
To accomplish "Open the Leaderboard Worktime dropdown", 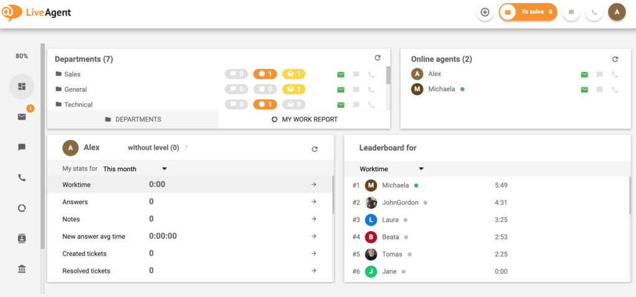I will tap(391, 169).
